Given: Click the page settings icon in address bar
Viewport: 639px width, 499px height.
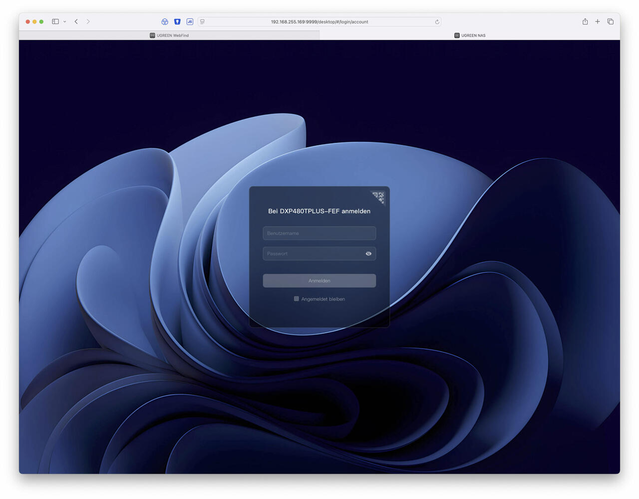Looking at the screenshot, I should 202,21.
